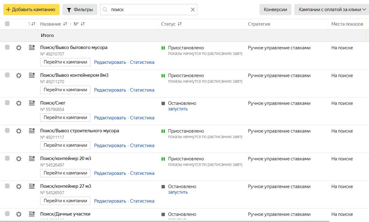Click stopped square icon for Поиск/Снег
369x222 pixels.
coord(163,103)
